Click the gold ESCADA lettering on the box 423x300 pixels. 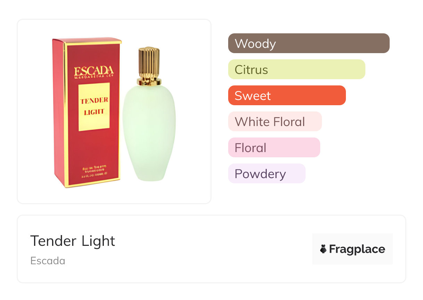pyautogui.click(x=94, y=72)
